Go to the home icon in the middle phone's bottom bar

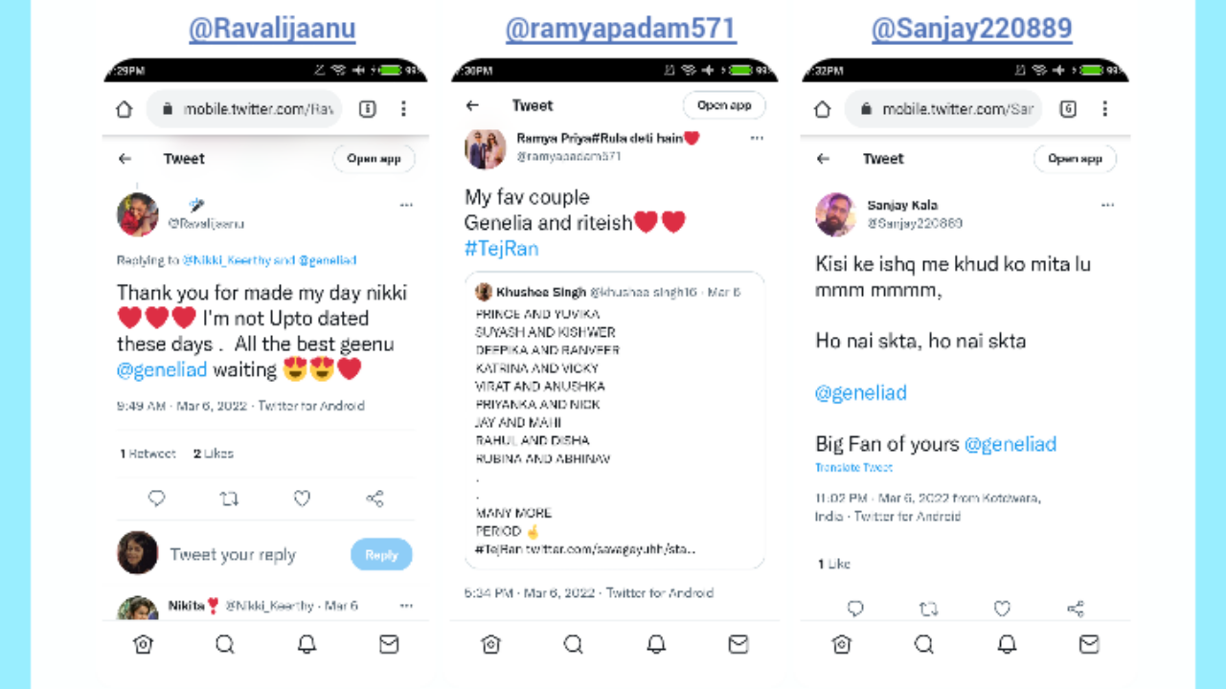[x=491, y=644]
